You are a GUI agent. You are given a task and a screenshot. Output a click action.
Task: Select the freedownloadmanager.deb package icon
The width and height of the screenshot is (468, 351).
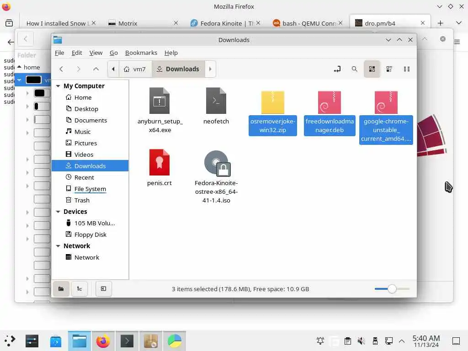tap(329, 102)
